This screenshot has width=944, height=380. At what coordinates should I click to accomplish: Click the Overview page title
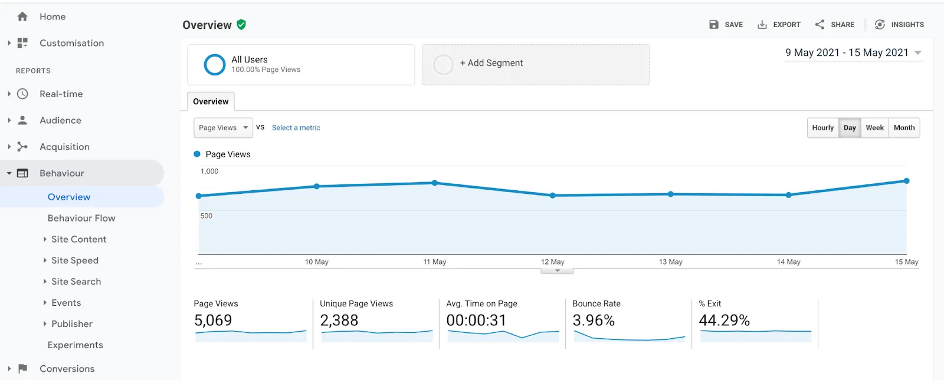207,25
